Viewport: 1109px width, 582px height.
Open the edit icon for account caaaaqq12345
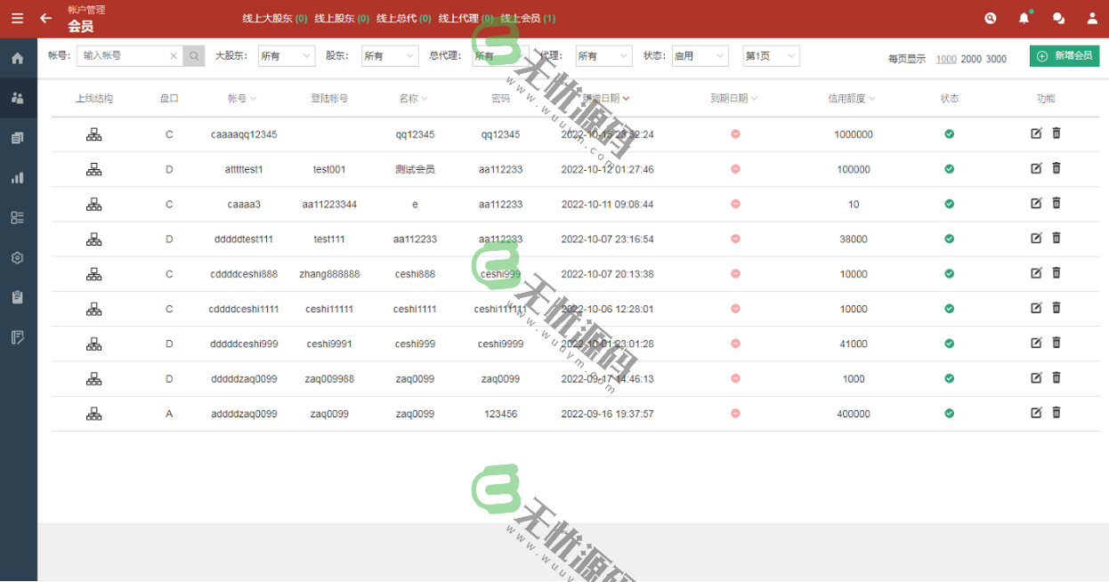pos(1036,133)
